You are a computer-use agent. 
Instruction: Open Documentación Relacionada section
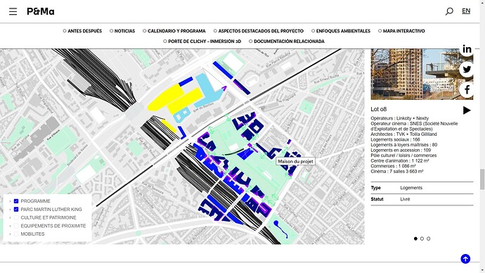[x=287, y=42]
